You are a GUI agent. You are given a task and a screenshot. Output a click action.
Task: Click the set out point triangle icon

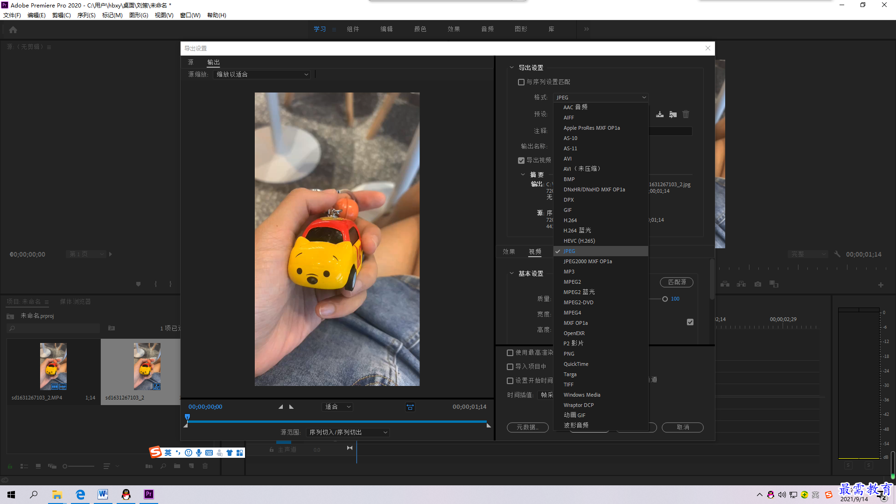click(292, 407)
